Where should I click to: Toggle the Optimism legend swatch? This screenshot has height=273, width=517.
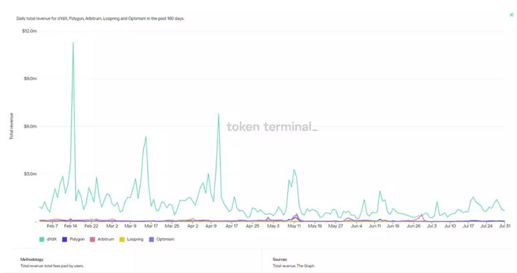151,239
